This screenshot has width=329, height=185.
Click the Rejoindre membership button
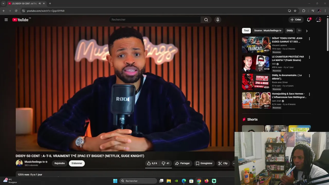60,163
